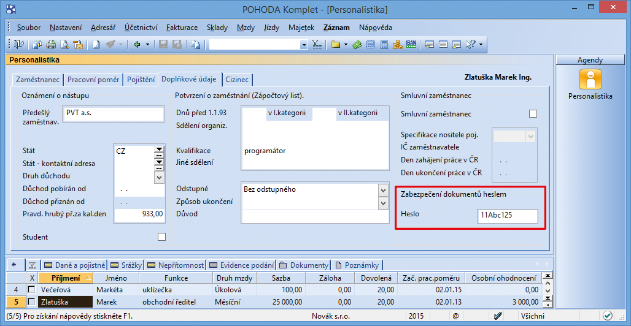Viewport: 631px width, 326px height.
Task: Click the Stát ellipsis browse button
Action: tap(159, 155)
